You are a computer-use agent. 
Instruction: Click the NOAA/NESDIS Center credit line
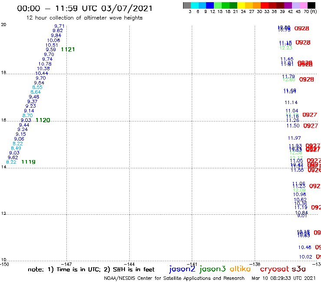click(x=174, y=278)
